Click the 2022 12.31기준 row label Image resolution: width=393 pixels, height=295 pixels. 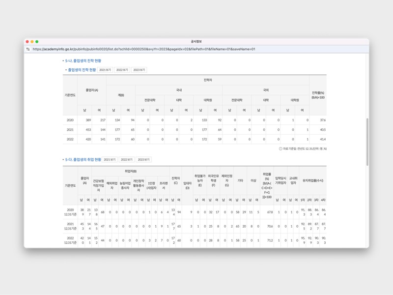(70, 240)
